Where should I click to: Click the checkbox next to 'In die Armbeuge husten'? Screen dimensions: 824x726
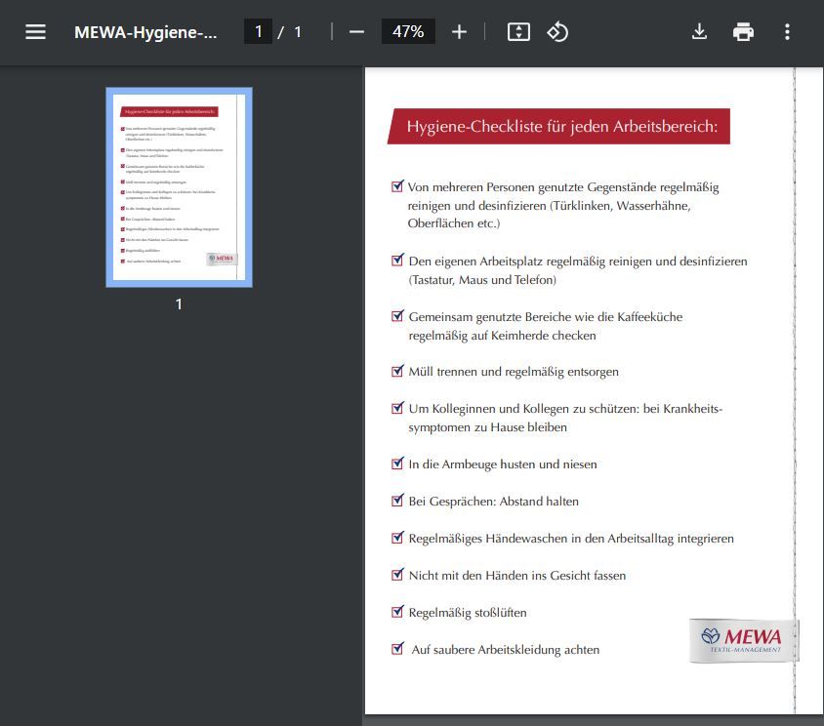(x=397, y=464)
